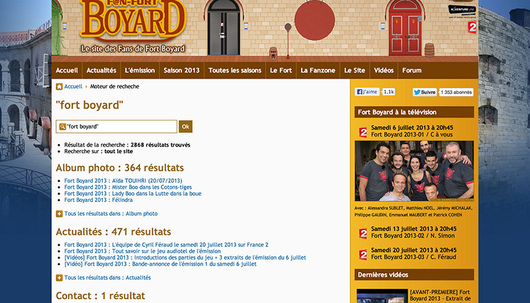Click Contact : 1 résultat heading

tap(100, 296)
